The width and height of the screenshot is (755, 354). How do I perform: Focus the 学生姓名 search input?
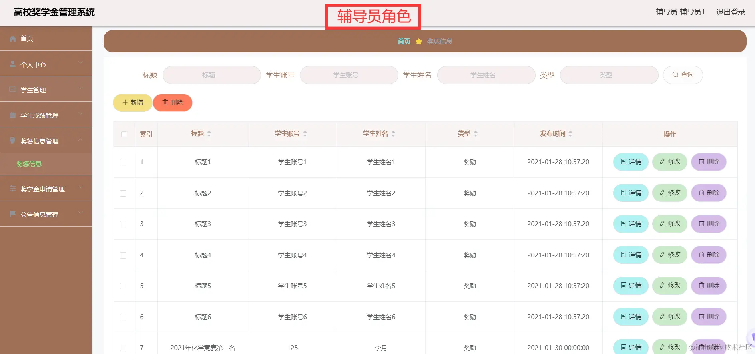click(x=486, y=75)
